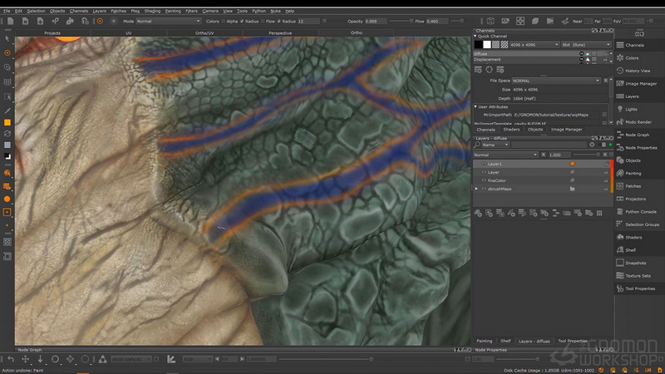Toggle the green filter indicator in Layers search
This screenshot has height=374, width=665.
click(x=611, y=145)
